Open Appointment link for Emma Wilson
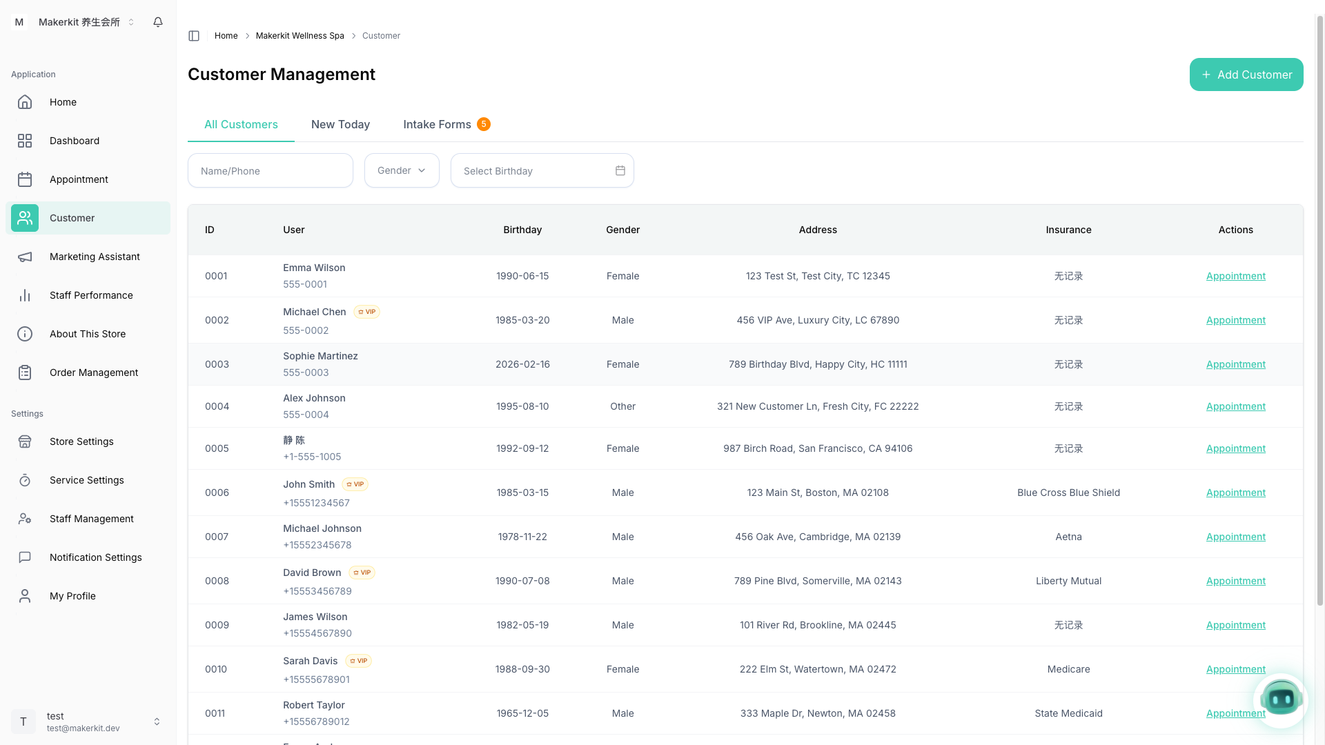The height and width of the screenshot is (745, 1325). pos(1235,276)
